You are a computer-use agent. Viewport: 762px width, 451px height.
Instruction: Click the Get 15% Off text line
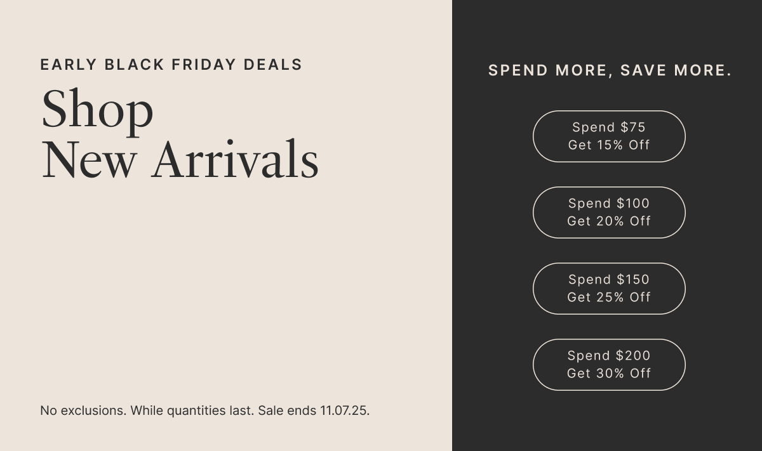(x=609, y=145)
